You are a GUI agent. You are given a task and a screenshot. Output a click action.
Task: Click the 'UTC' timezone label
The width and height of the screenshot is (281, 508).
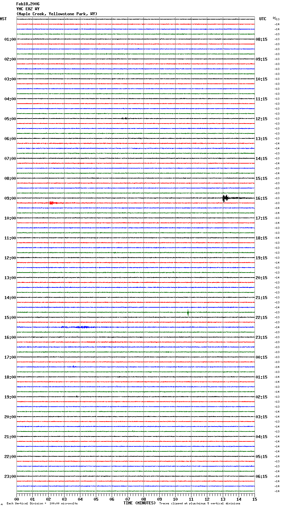pos(263,19)
